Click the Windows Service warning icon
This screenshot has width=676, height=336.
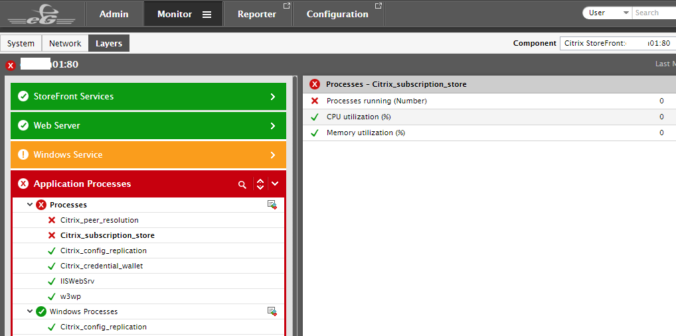click(x=23, y=155)
